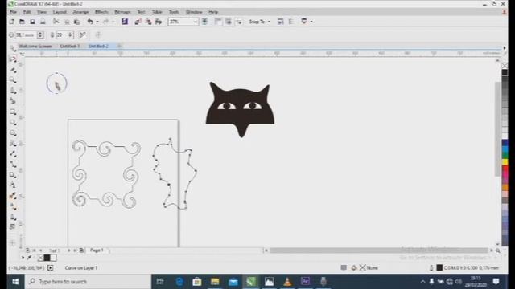The width and height of the screenshot is (515, 289).
Task: Open the Effects menu
Action: 101,12
